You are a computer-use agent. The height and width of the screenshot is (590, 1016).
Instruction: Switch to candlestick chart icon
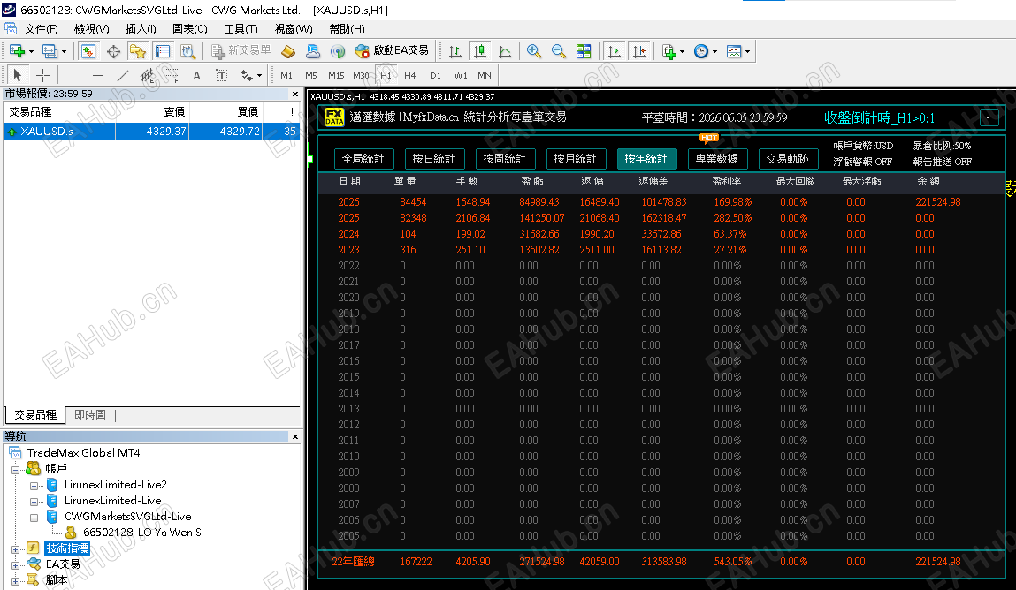click(x=480, y=51)
